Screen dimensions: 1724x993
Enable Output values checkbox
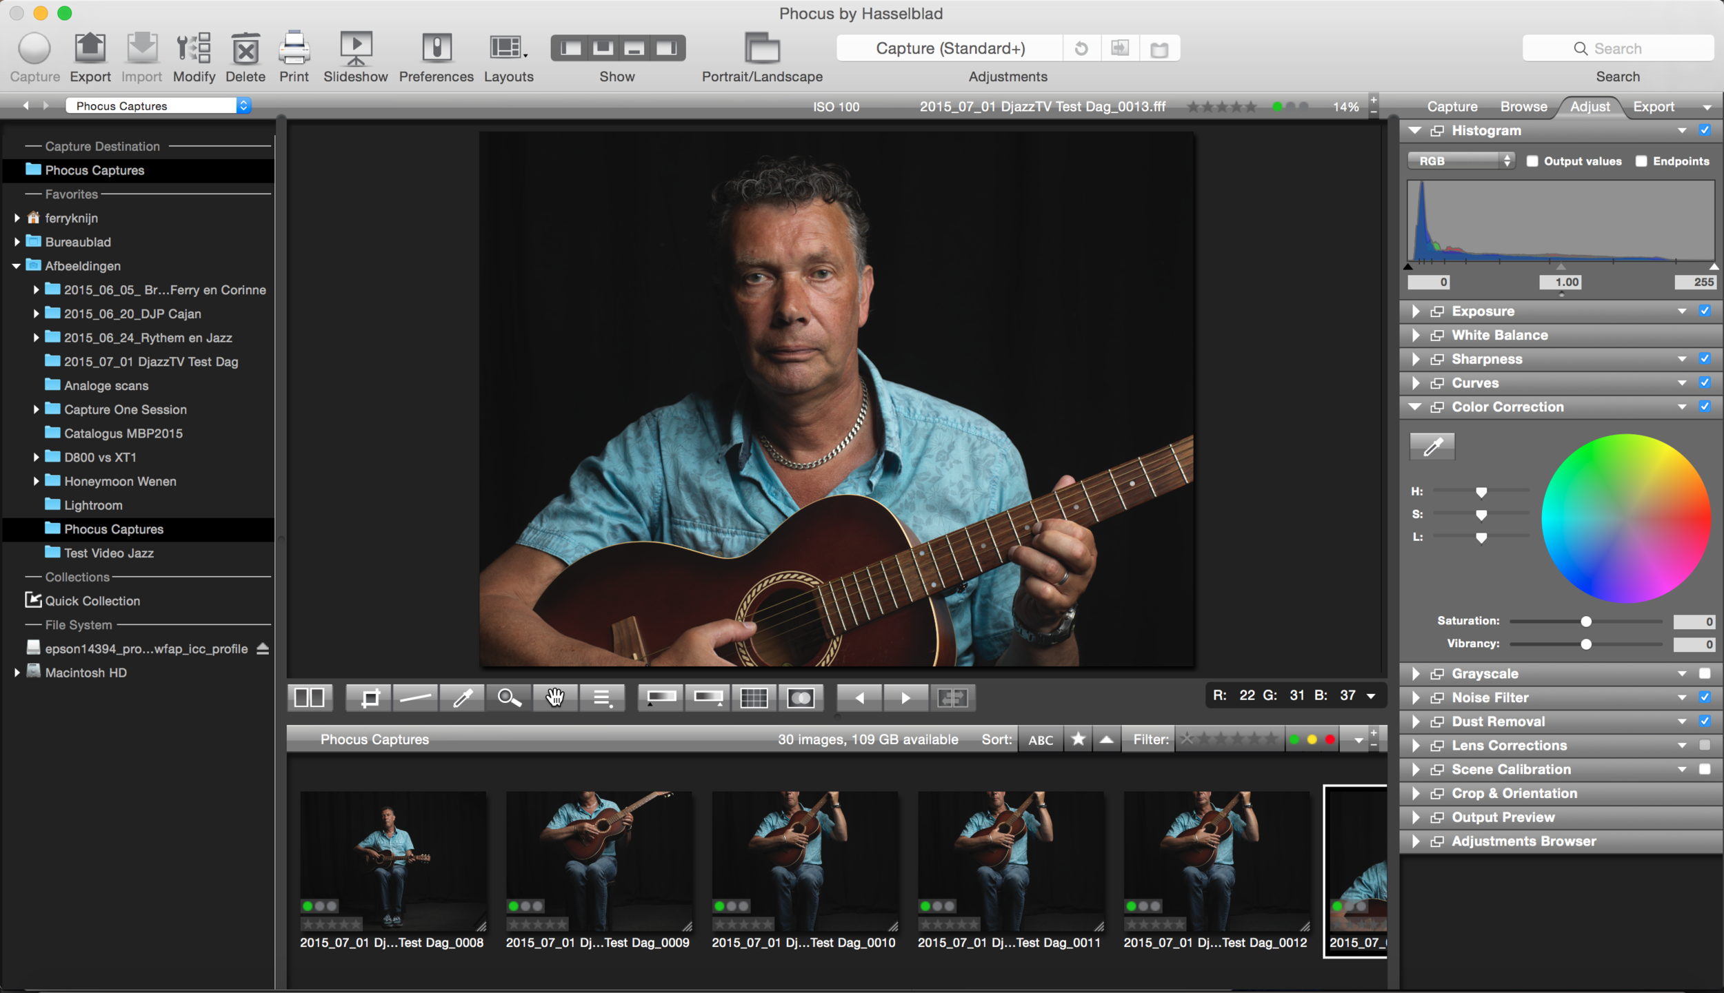point(1532,161)
